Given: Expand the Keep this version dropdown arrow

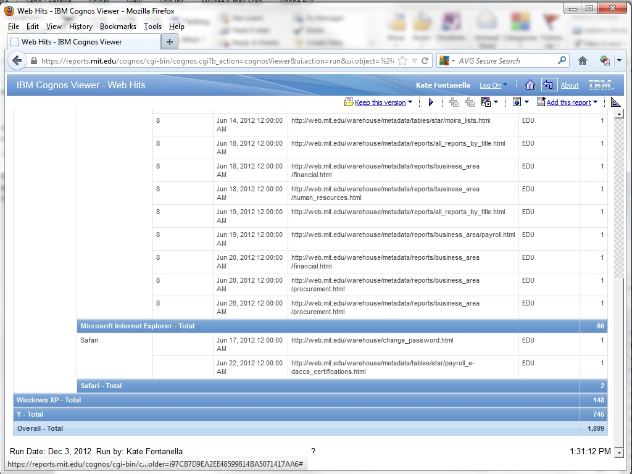Looking at the screenshot, I should pyautogui.click(x=410, y=102).
